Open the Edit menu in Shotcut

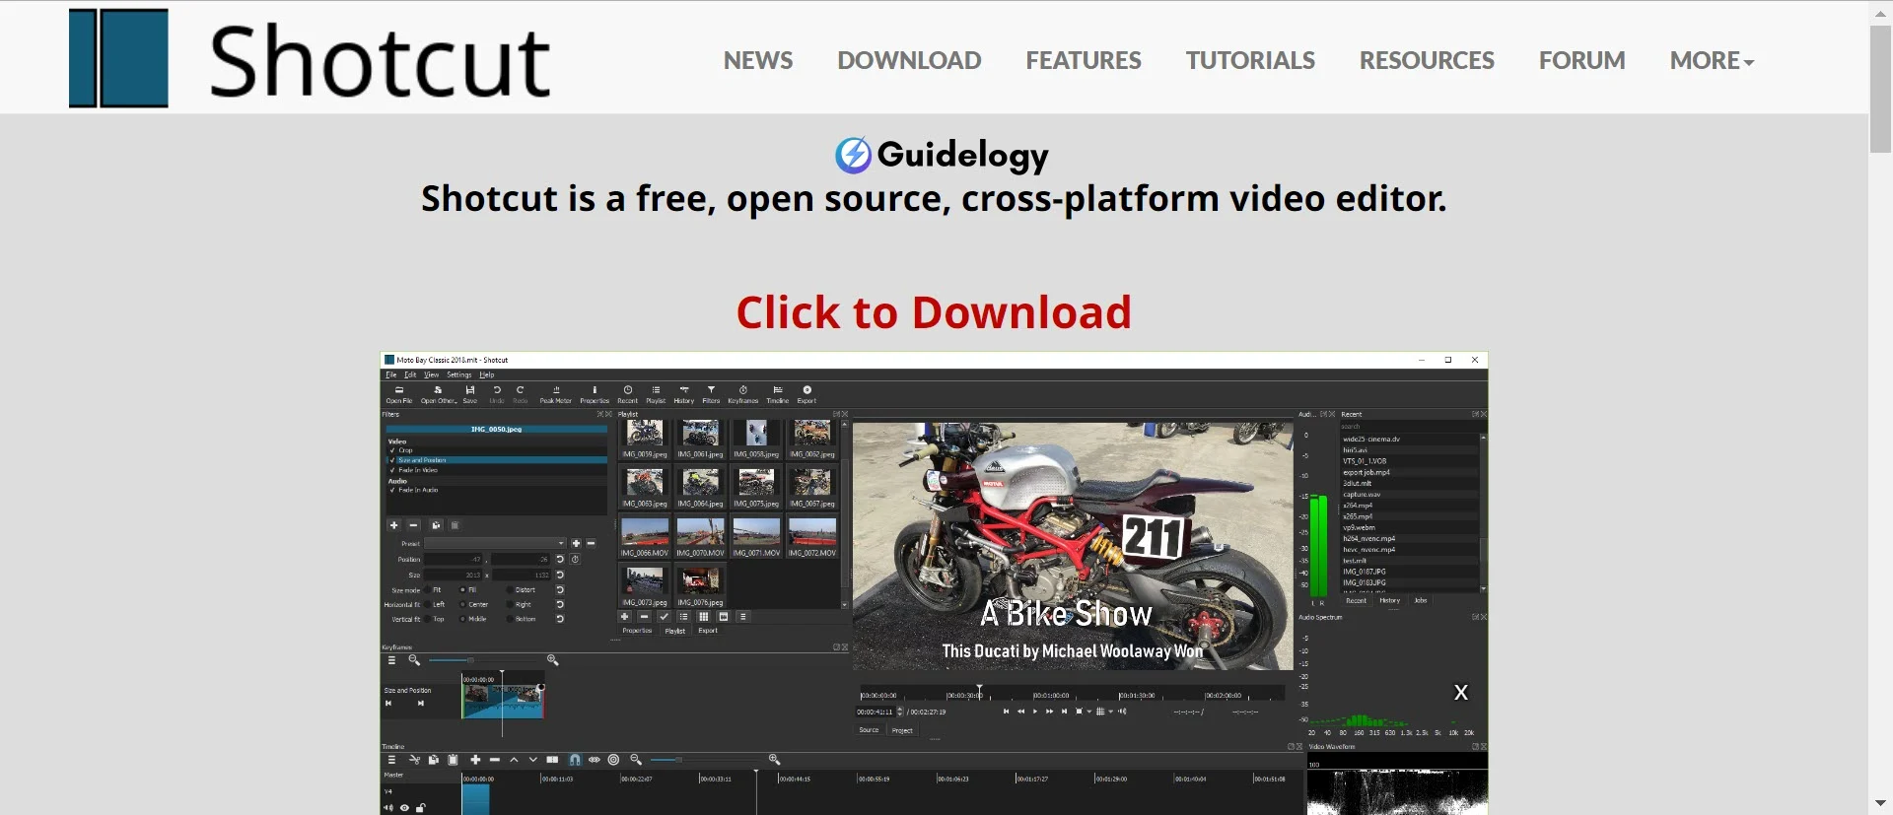tap(410, 374)
